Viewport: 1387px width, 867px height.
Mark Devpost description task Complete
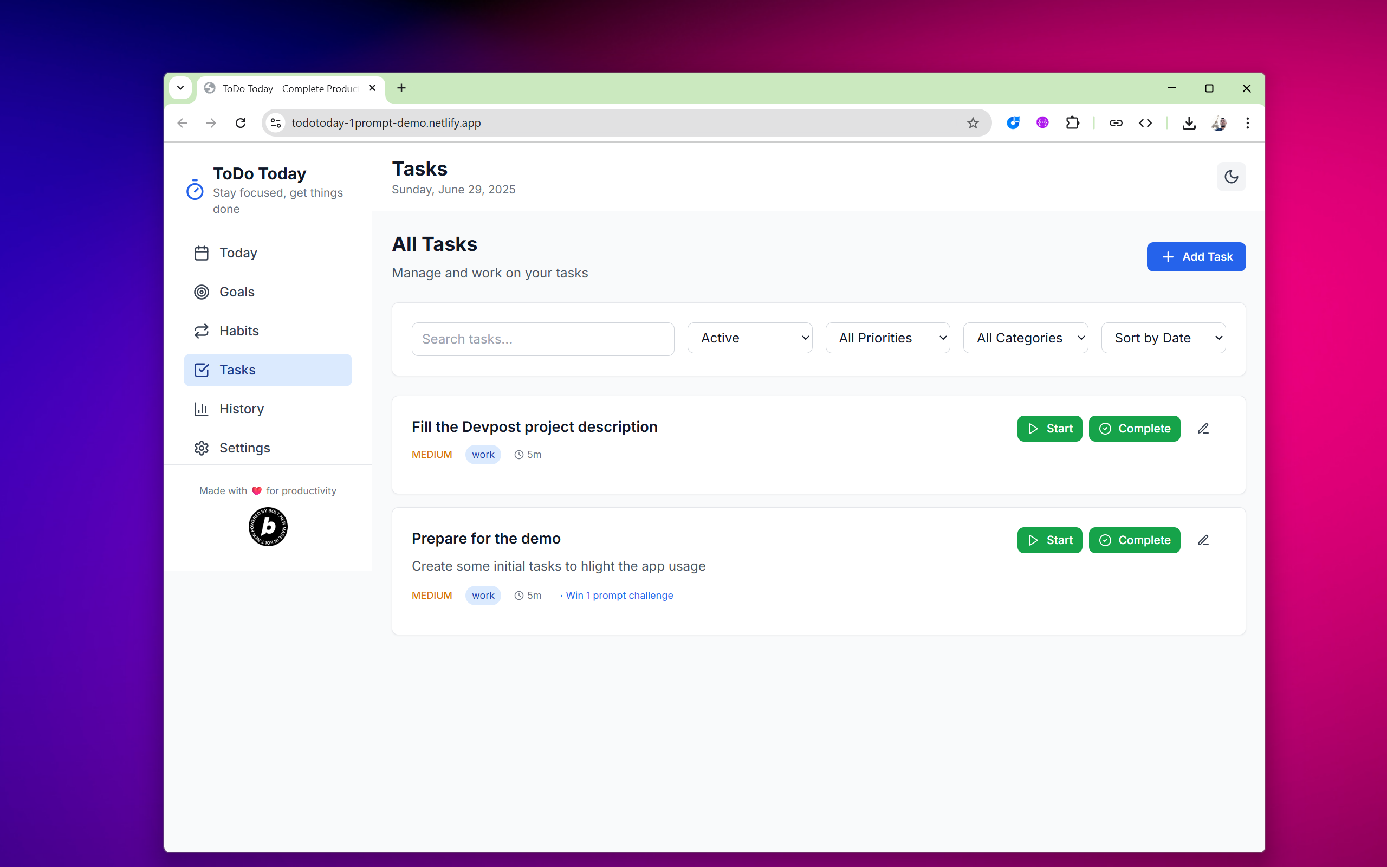pyautogui.click(x=1134, y=428)
